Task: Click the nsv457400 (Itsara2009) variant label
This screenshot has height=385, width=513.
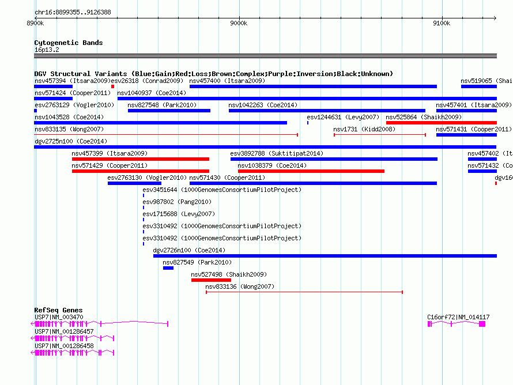Action: (x=227, y=81)
